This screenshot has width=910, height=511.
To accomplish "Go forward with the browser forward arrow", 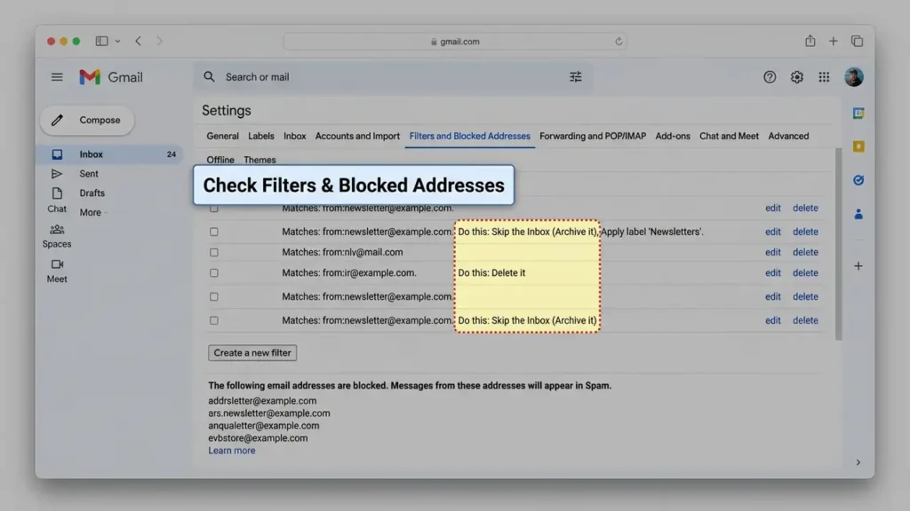I will [159, 41].
